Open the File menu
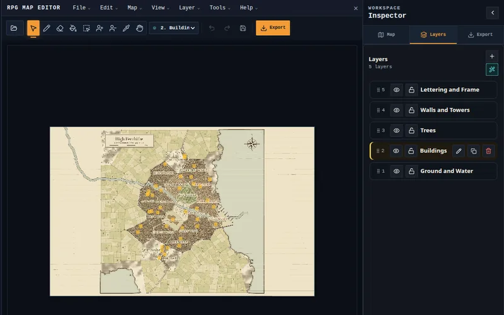 pos(81,8)
